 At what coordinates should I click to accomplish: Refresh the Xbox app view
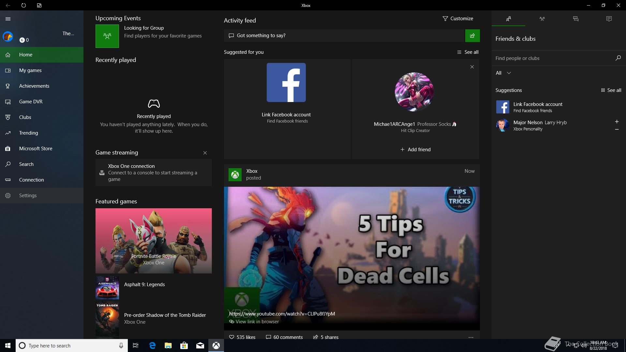coord(23,5)
